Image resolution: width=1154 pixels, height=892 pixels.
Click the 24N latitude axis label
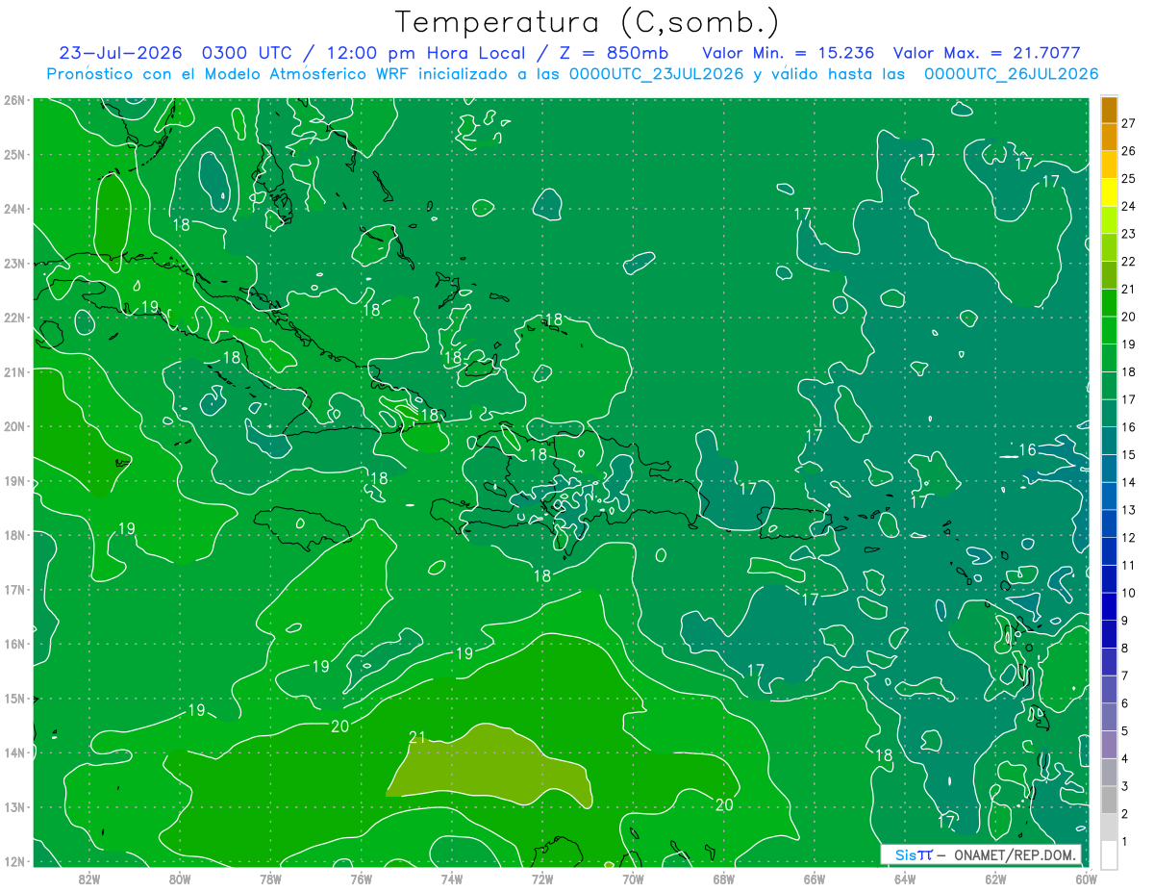click(x=13, y=209)
